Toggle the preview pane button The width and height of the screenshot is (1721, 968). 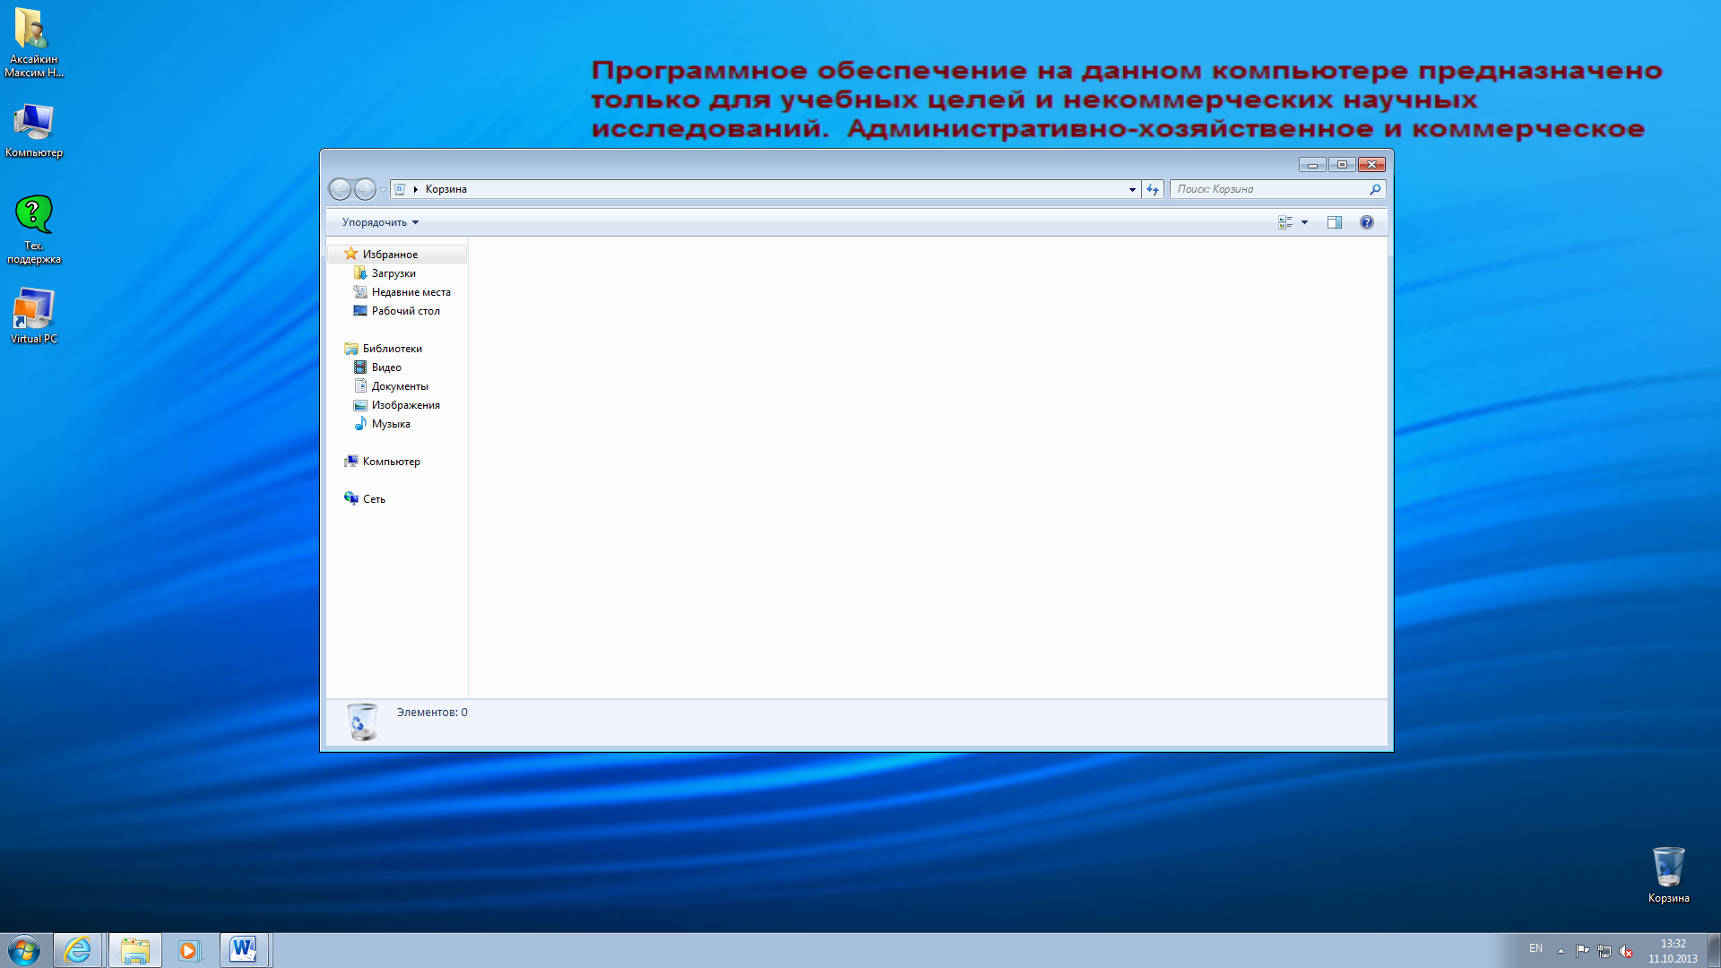(1335, 222)
